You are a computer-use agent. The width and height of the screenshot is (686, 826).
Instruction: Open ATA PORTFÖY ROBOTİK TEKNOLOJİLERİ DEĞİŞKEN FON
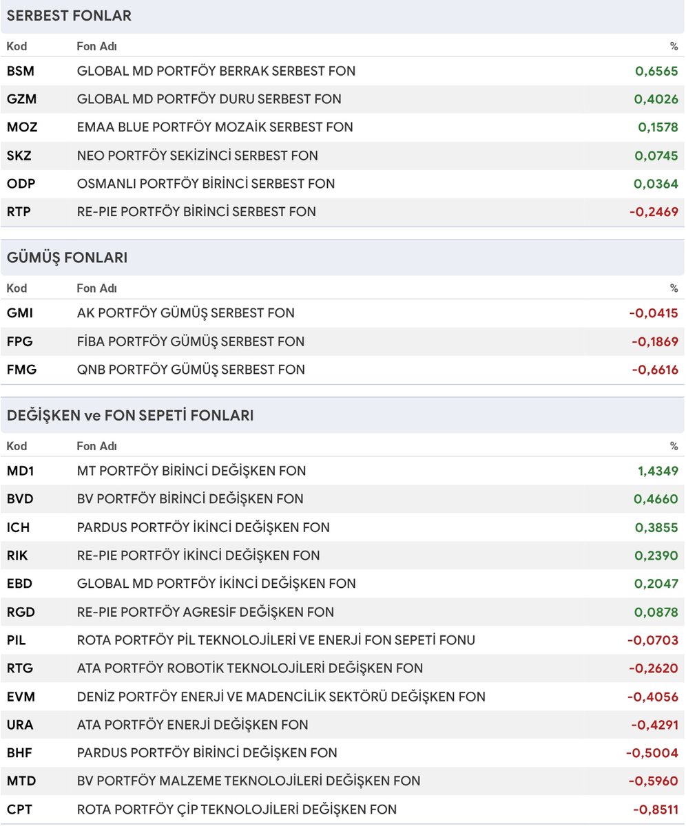(x=250, y=668)
